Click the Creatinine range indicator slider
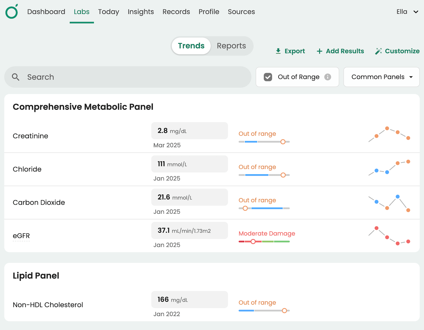 tap(264, 142)
